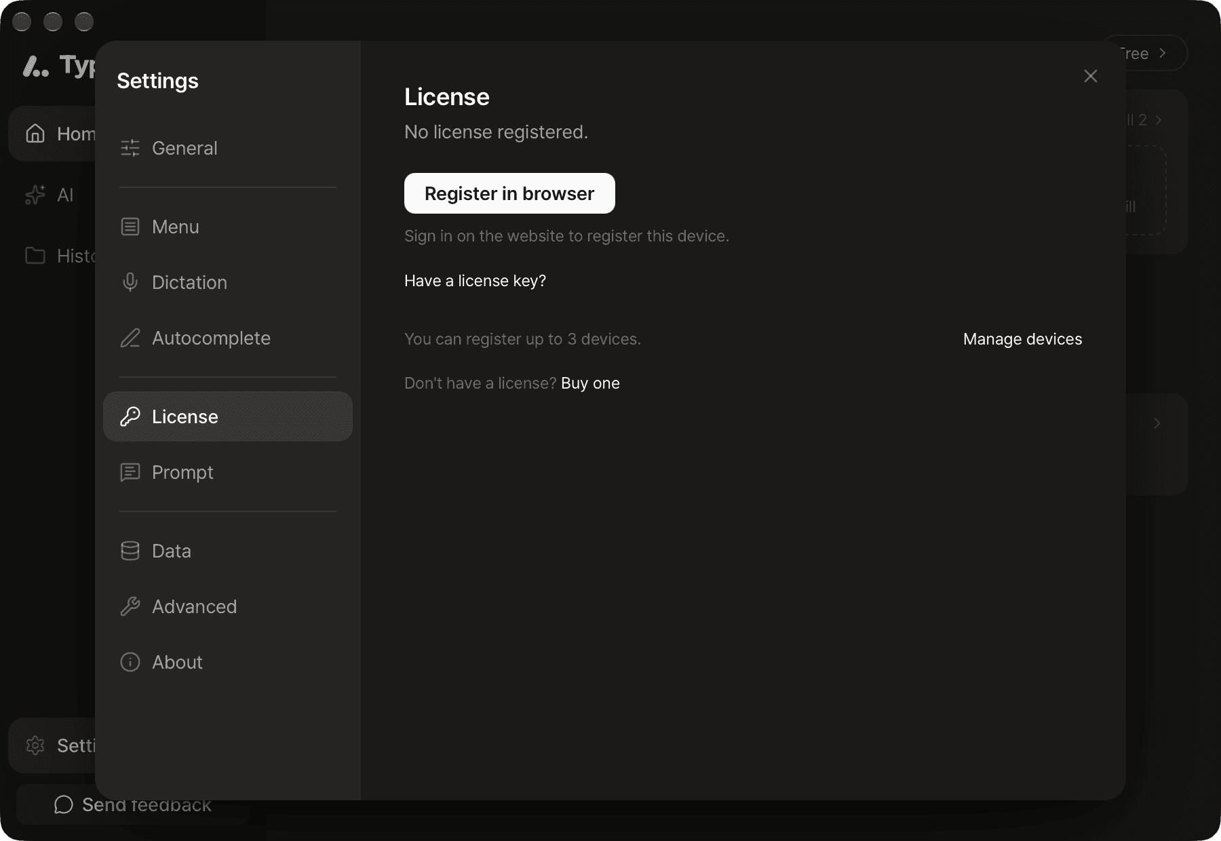Click the History folder icon in main sidebar

pyautogui.click(x=35, y=256)
